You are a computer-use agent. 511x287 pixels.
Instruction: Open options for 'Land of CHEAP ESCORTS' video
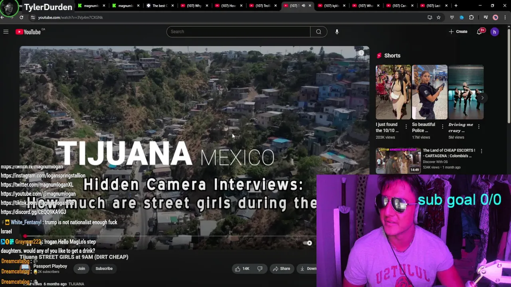click(x=481, y=151)
